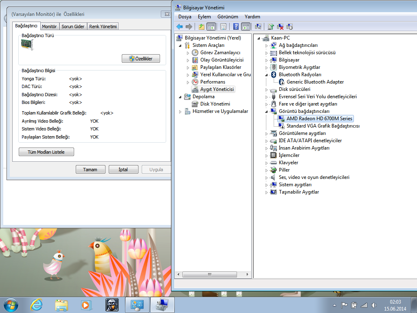Expand Paylaşılan Klasörler node
Image resolution: width=417 pixels, height=313 pixels.
(188, 68)
